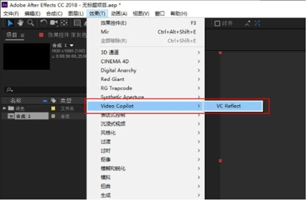Expand the Digital Anarchy submenu
Viewport: 307px width, 202px height.
146,70
